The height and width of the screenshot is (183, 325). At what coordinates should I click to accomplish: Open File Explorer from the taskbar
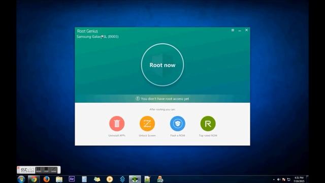(59, 179)
